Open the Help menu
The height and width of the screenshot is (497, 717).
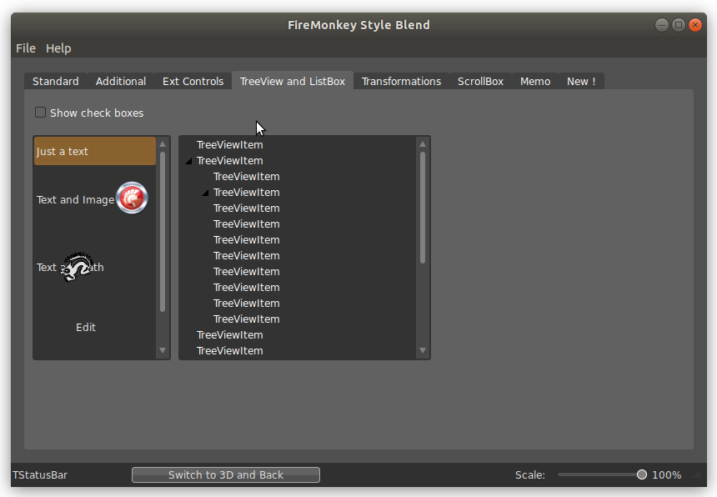58,48
